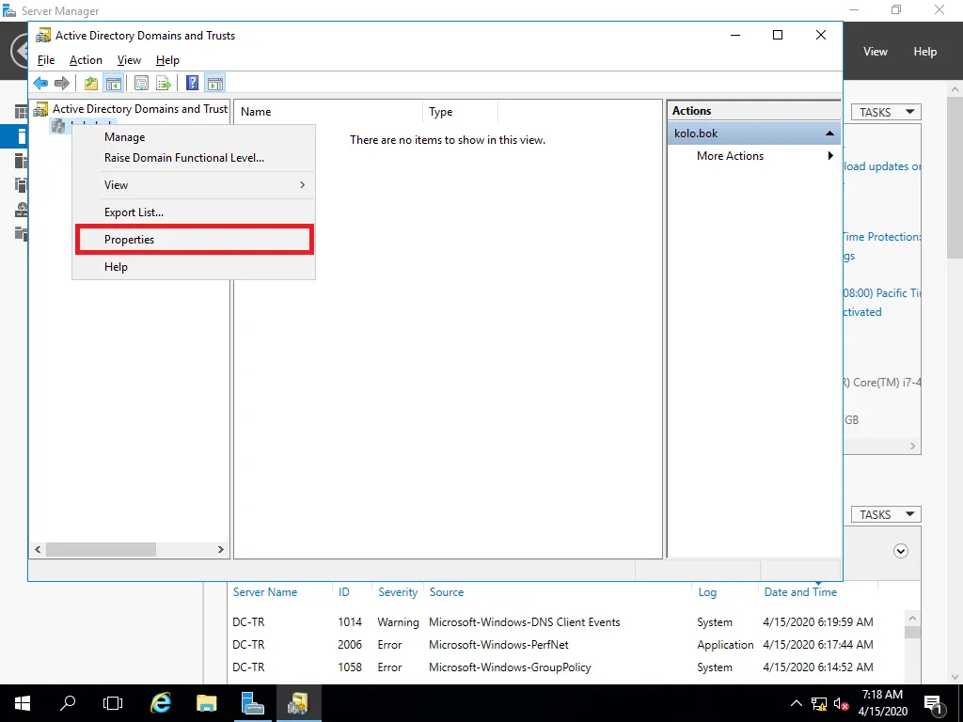Click the Active Directory Domains and Trusts title bar icon
Screen dimensions: 963x722
coord(43,35)
